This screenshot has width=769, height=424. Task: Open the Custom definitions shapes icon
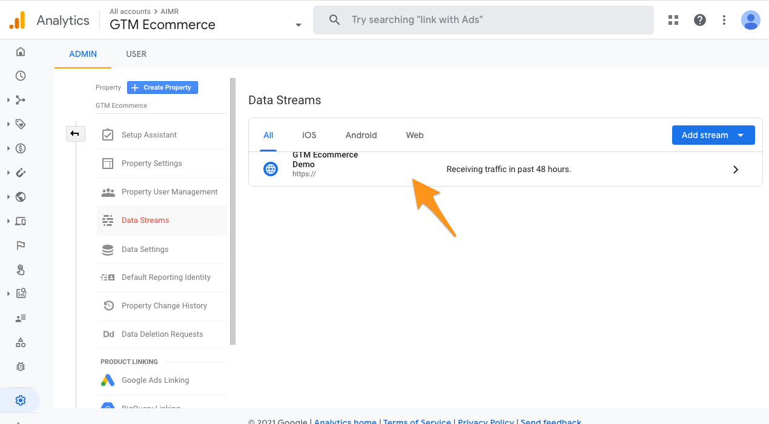point(21,342)
